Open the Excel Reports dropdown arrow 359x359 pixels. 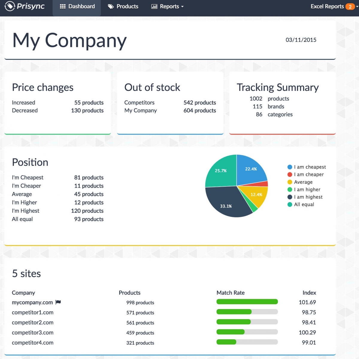(x=356, y=6)
